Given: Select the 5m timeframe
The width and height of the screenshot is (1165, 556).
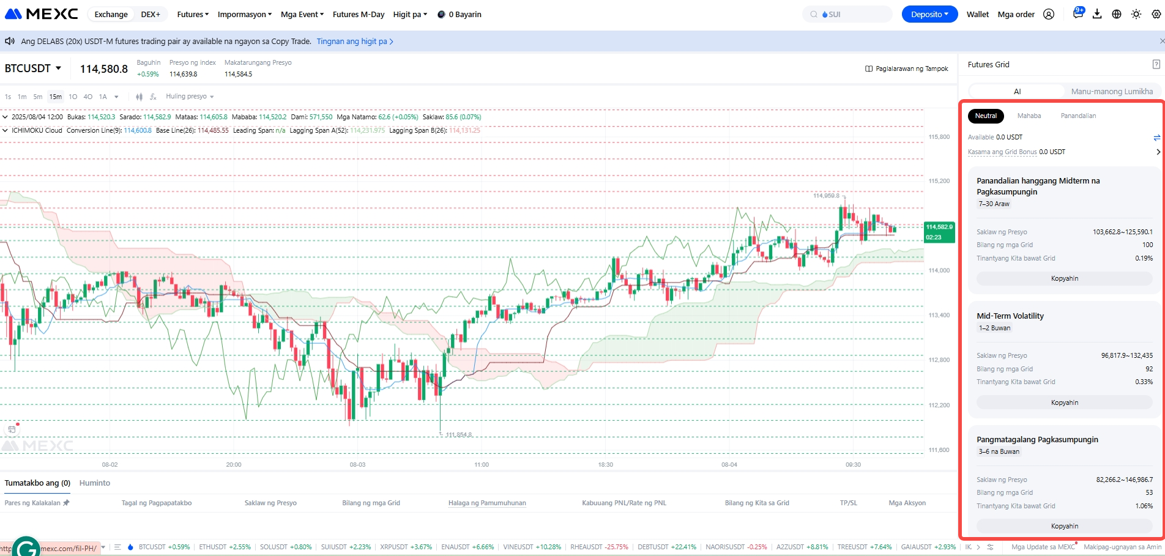Looking at the screenshot, I should pyautogui.click(x=38, y=97).
